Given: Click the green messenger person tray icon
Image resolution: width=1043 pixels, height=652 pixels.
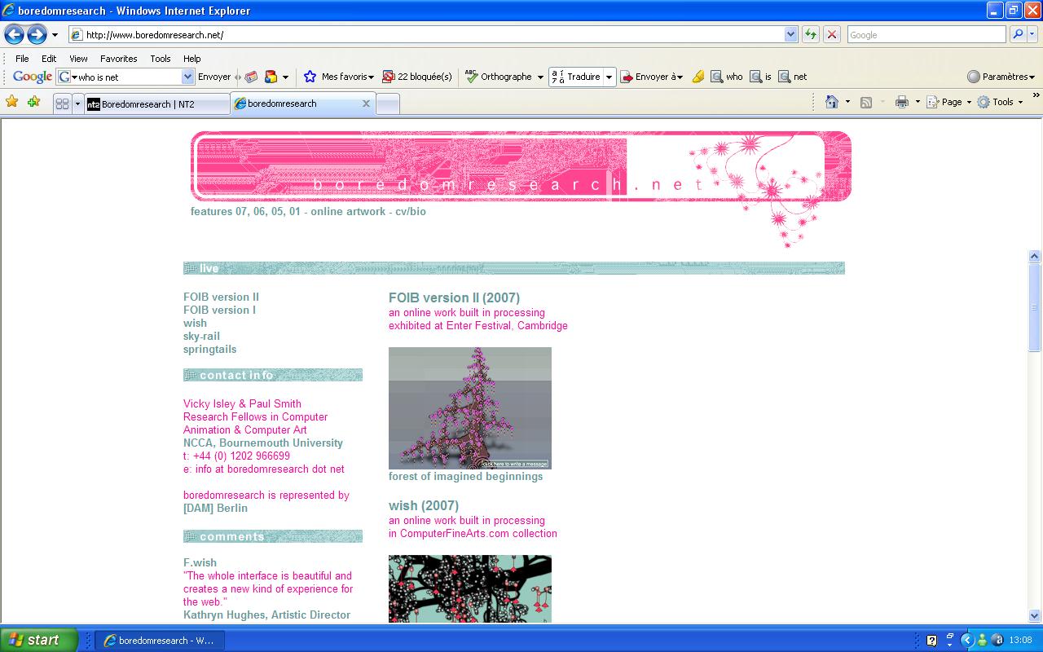Looking at the screenshot, I should point(982,641).
